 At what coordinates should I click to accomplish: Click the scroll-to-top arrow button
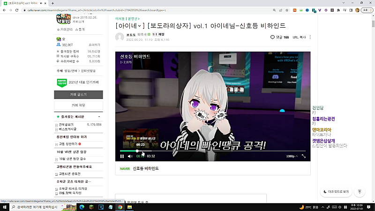coord(360,192)
